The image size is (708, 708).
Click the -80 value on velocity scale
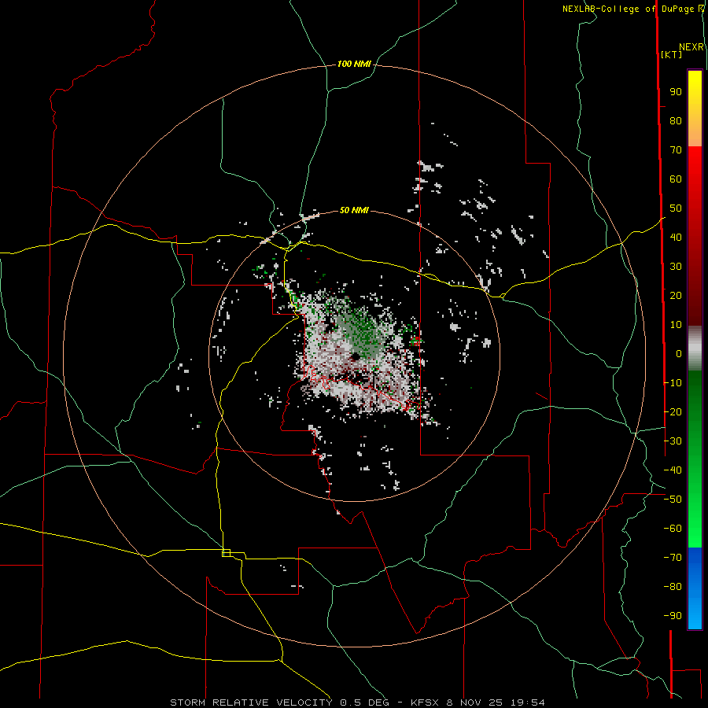tap(673, 587)
